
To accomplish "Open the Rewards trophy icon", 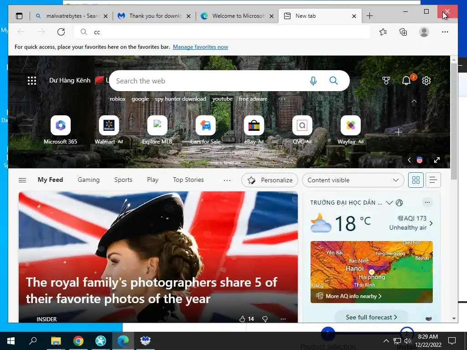I will [386, 81].
